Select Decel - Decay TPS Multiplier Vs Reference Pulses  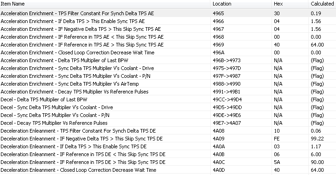tap(168, 123)
